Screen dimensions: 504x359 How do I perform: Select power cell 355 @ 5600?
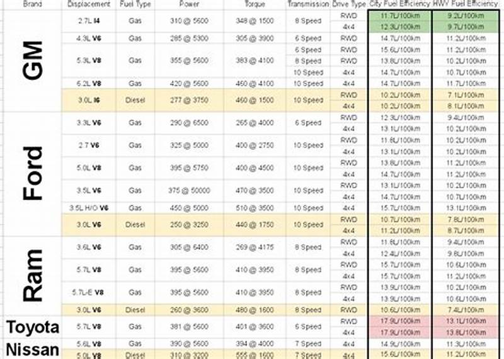pyautogui.click(x=190, y=60)
